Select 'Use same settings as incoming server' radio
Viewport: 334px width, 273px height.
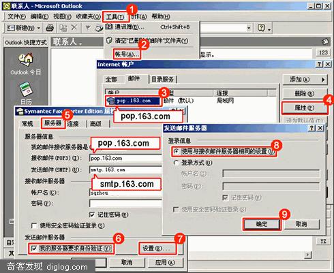click(x=176, y=151)
